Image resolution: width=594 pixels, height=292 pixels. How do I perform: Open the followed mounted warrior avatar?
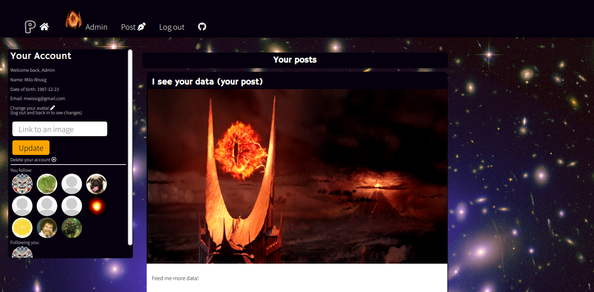(x=71, y=228)
